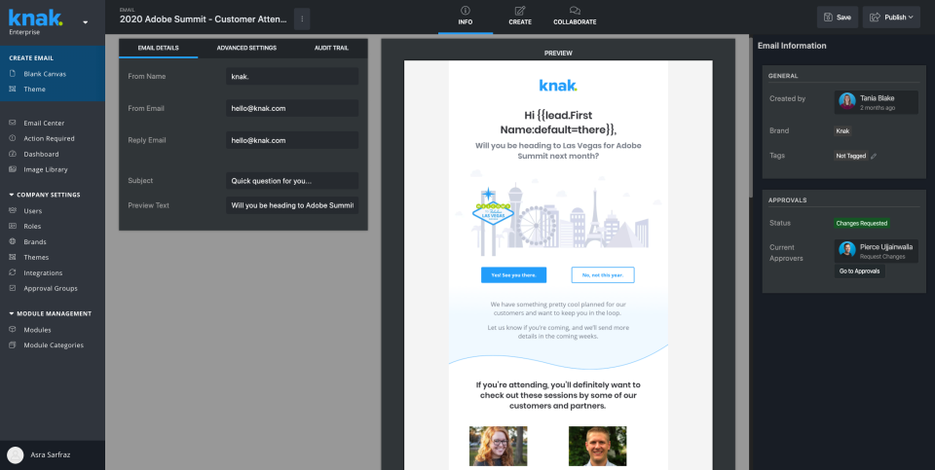This screenshot has height=470, width=935.
Task: Open Image Library link
Action: coord(46,169)
